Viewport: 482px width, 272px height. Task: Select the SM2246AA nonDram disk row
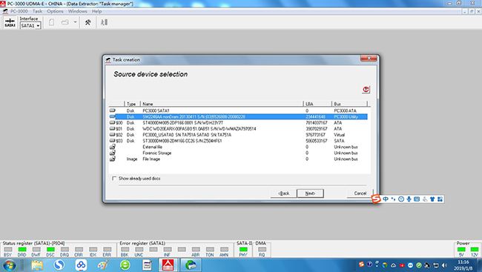[x=238, y=117]
